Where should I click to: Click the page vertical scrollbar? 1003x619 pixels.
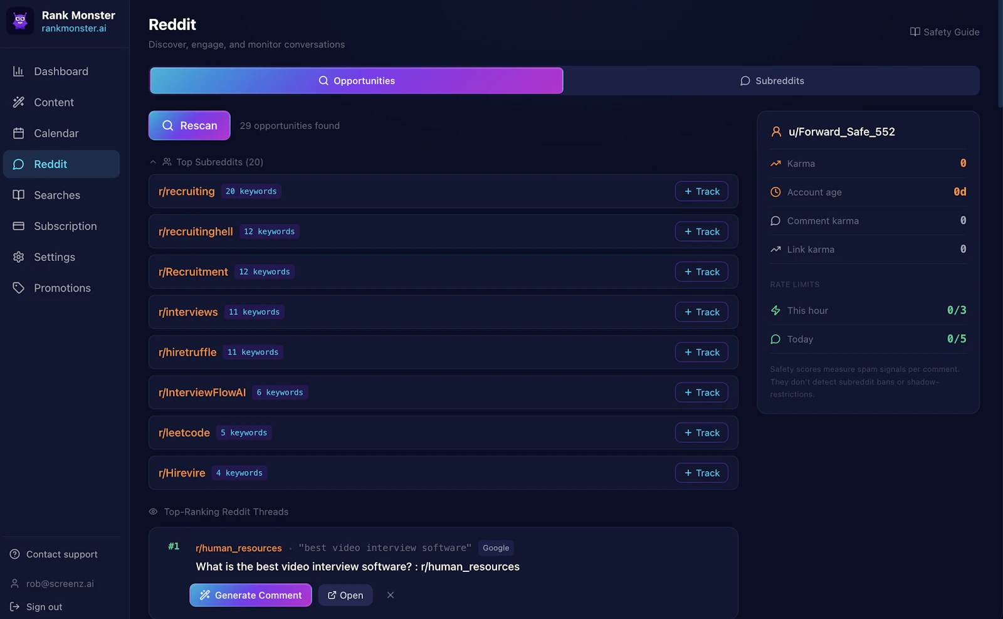(x=1000, y=54)
